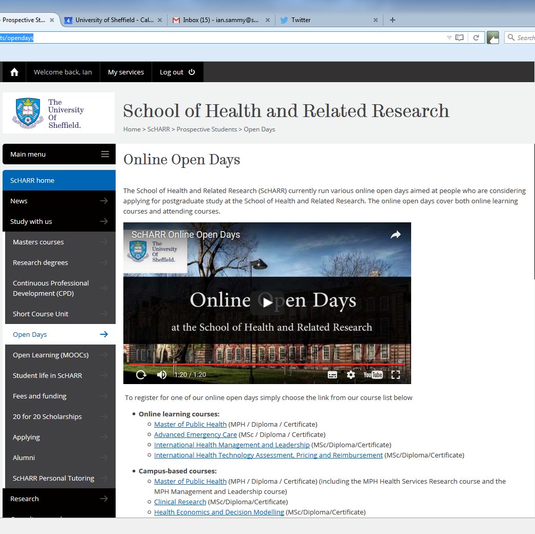Expand the News menu arrow
535x534 pixels.
(x=104, y=201)
